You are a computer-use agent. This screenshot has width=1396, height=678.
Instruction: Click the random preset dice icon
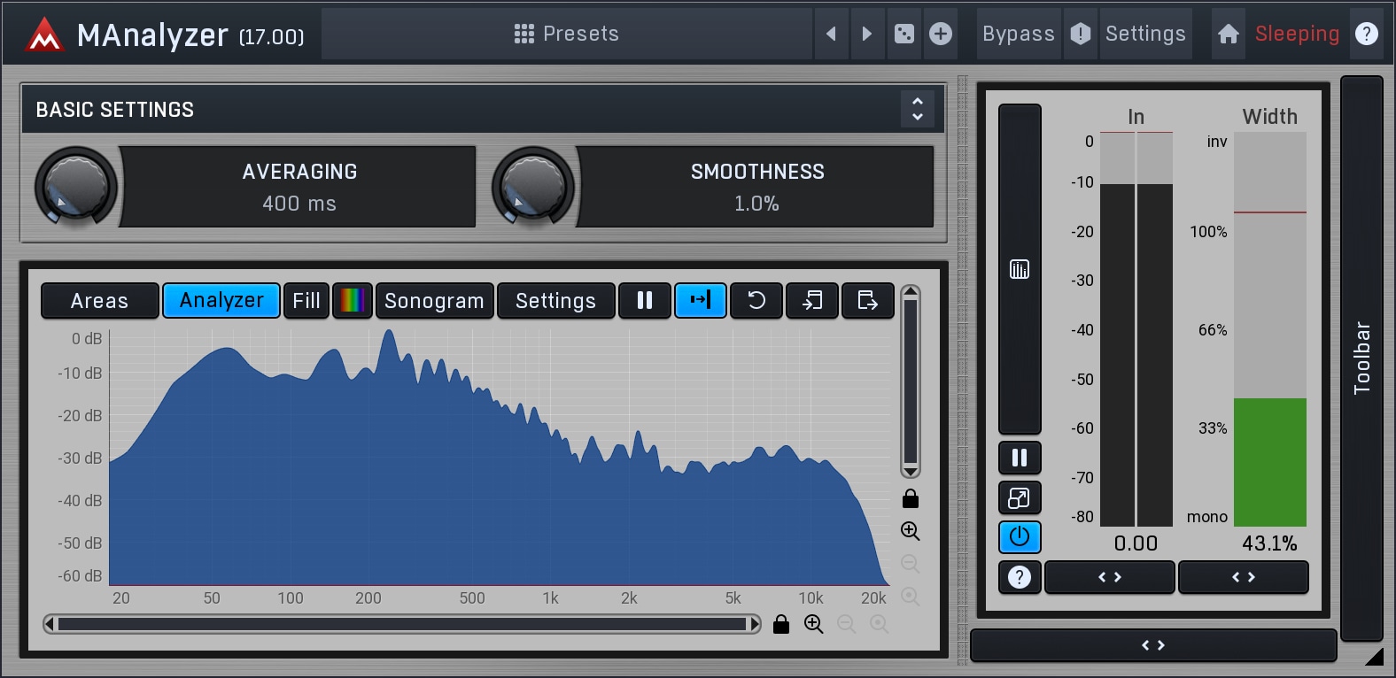(904, 34)
